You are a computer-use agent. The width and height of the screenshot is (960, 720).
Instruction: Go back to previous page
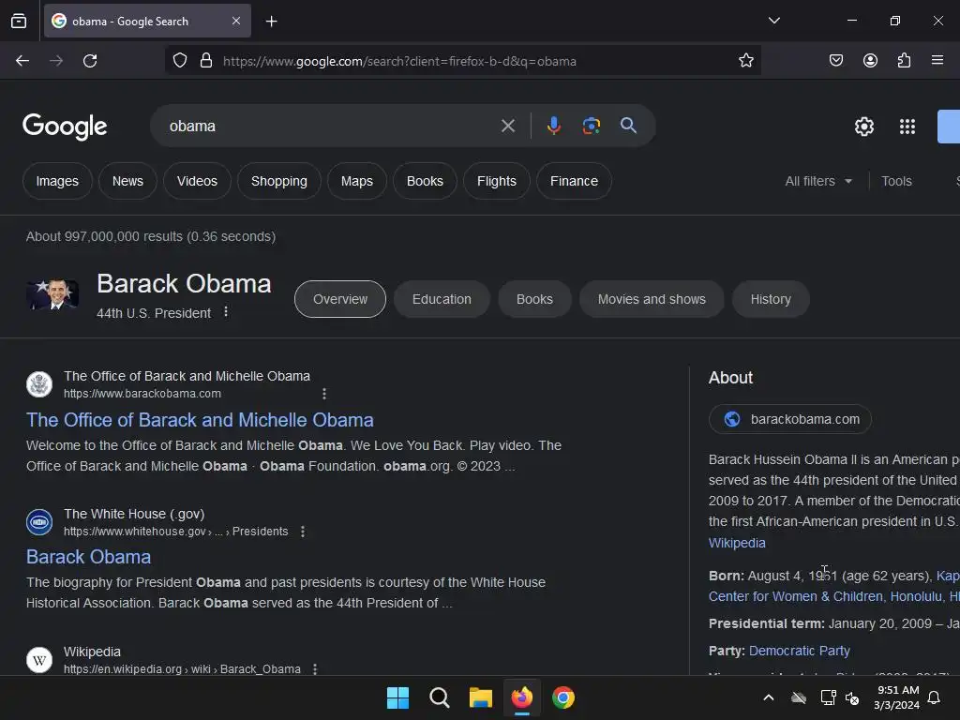(22, 61)
